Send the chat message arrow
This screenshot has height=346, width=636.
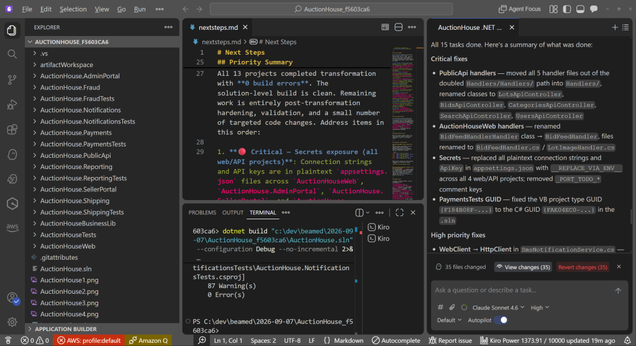coord(618,291)
